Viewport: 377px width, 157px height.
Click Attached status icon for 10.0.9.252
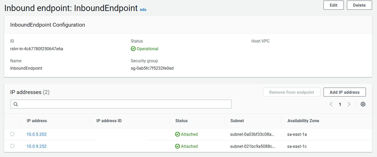tap(177, 146)
